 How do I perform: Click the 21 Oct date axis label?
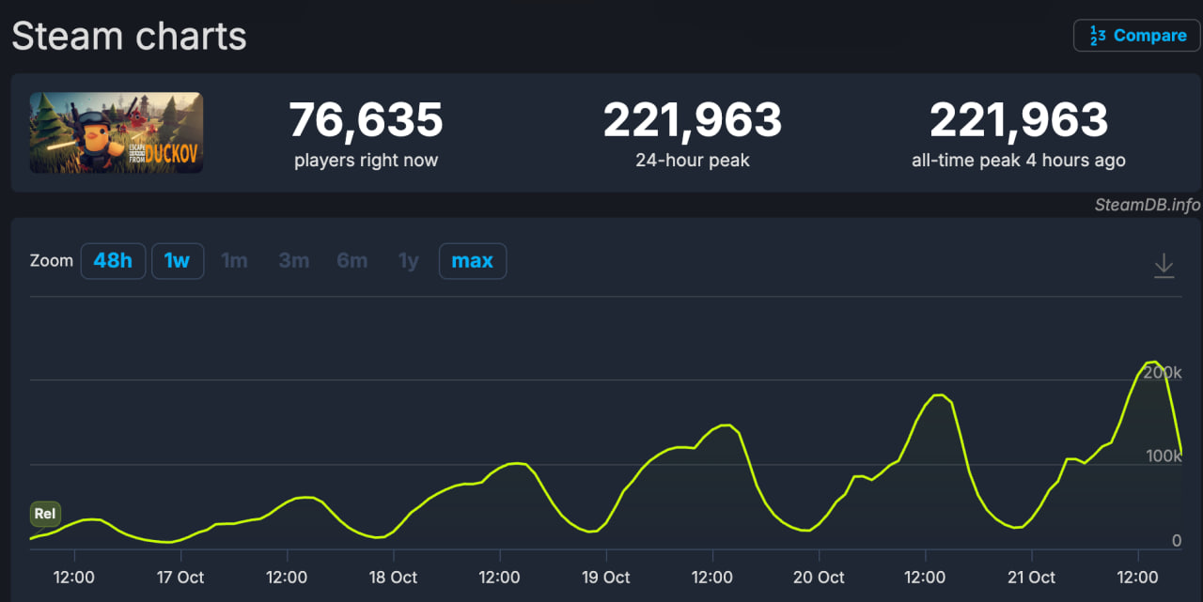1031,578
